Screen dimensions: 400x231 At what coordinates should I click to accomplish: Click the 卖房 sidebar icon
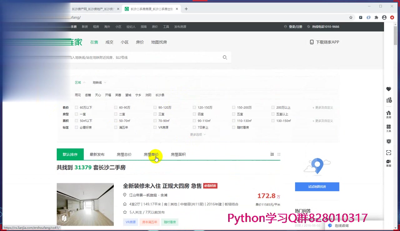388,114
